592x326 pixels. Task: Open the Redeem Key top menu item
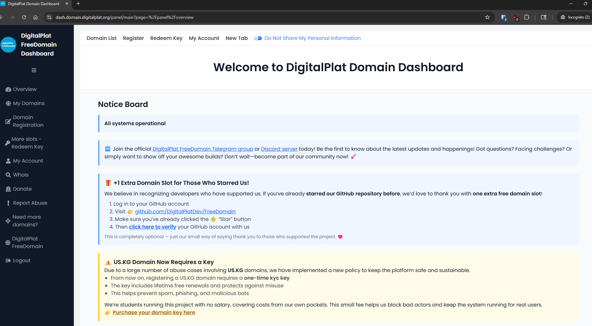(x=166, y=38)
